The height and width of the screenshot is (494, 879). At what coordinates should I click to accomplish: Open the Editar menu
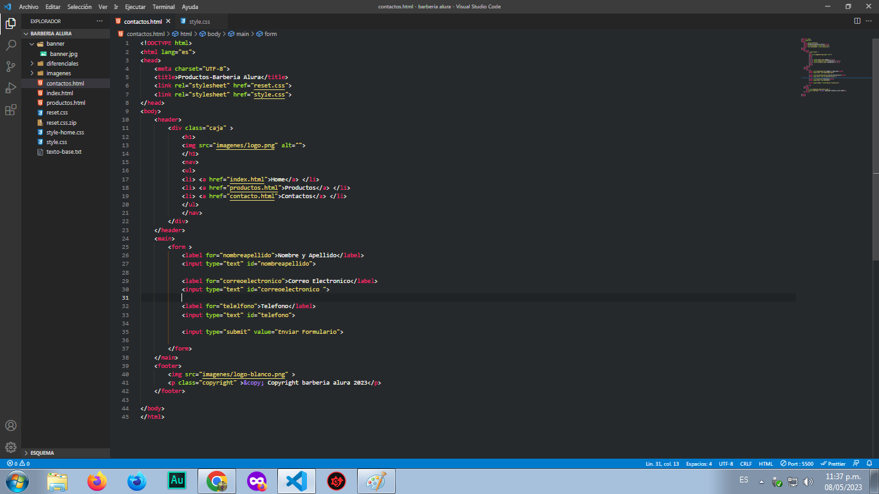pyautogui.click(x=53, y=6)
